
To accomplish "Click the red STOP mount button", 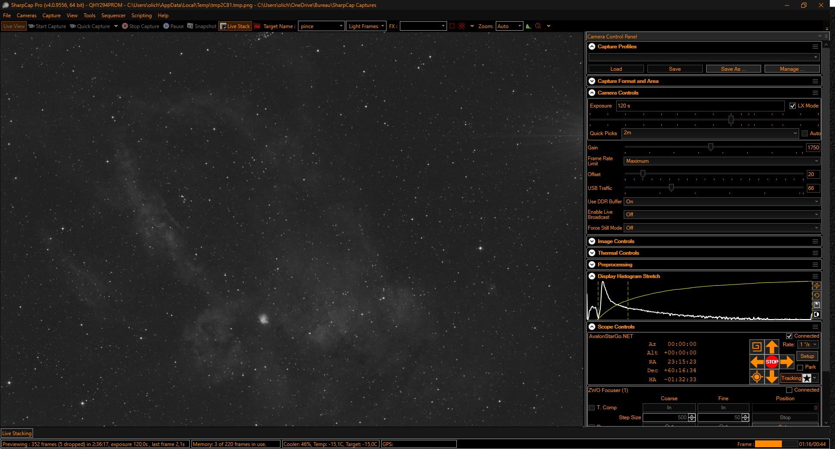I will click(772, 362).
